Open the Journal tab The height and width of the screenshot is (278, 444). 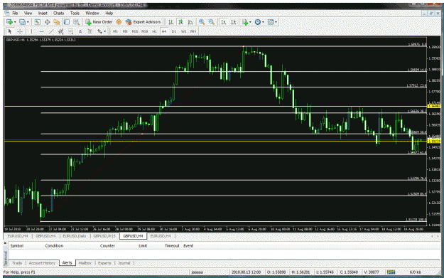pos(124,263)
